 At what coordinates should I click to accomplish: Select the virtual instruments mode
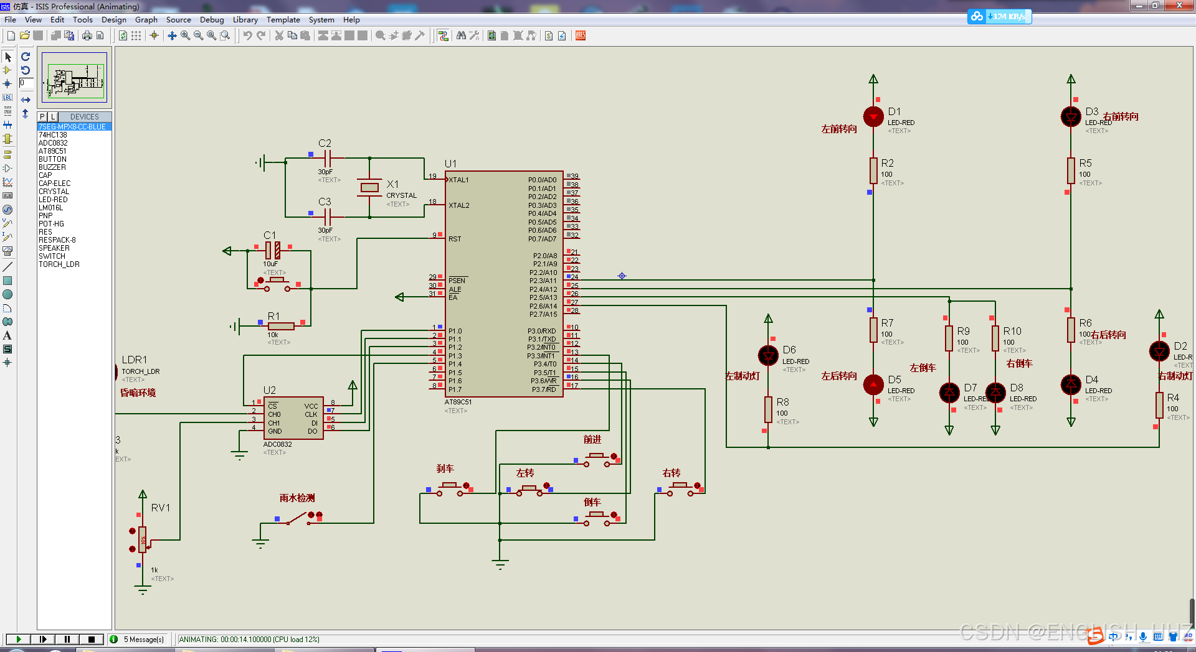[7, 251]
